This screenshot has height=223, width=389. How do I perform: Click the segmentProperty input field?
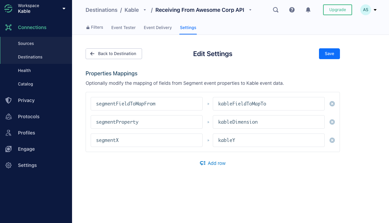(146, 122)
